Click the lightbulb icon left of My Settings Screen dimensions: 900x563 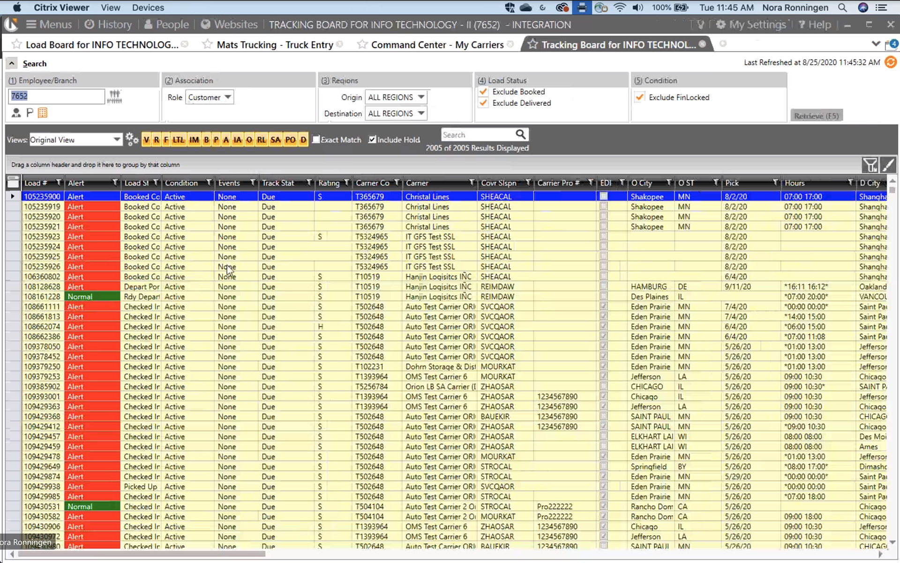click(701, 25)
